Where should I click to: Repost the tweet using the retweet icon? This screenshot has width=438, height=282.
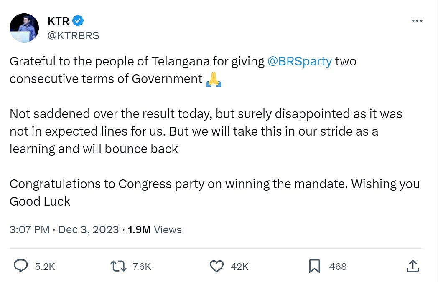click(x=118, y=266)
